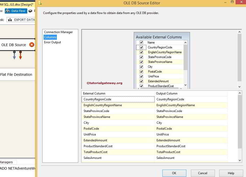The image size is (246, 177).
Task: Select PostalCode external column cell
Action: tap(118, 129)
